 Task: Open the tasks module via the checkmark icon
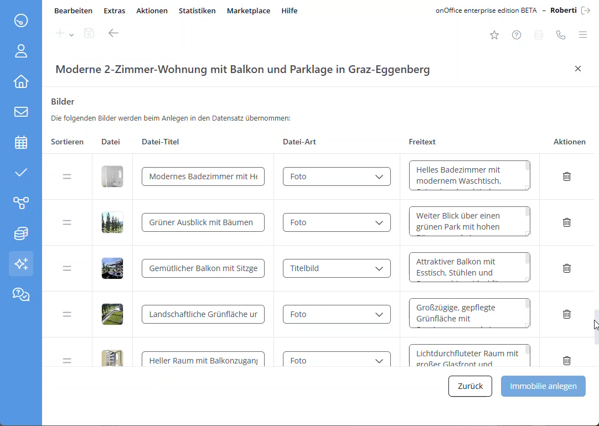[20, 172]
